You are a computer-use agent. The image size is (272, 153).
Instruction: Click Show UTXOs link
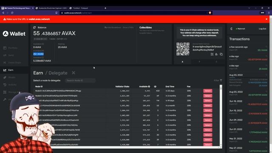[128, 28]
